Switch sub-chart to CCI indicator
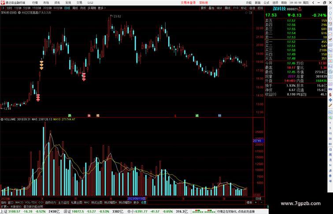 coord(41,203)
